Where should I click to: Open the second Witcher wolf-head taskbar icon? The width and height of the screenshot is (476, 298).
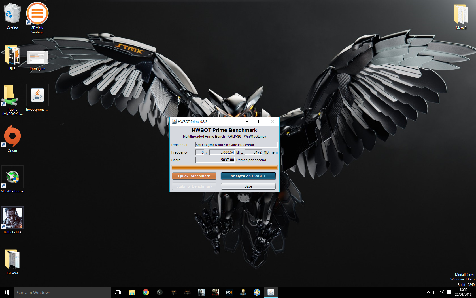click(x=187, y=292)
